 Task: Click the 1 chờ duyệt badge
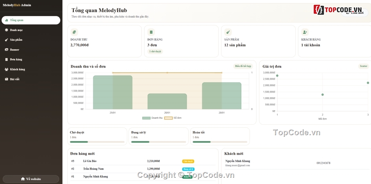[155, 52]
